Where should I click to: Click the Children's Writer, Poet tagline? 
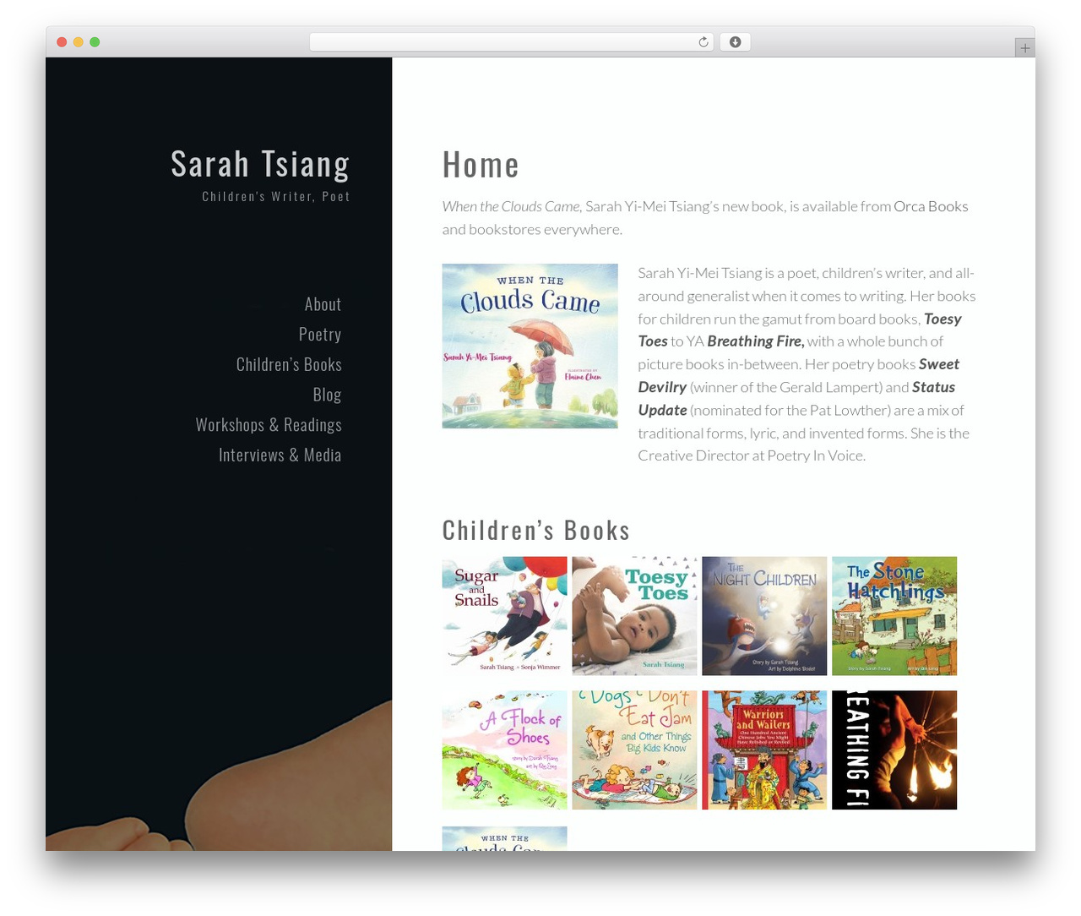click(x=276, y=196)
